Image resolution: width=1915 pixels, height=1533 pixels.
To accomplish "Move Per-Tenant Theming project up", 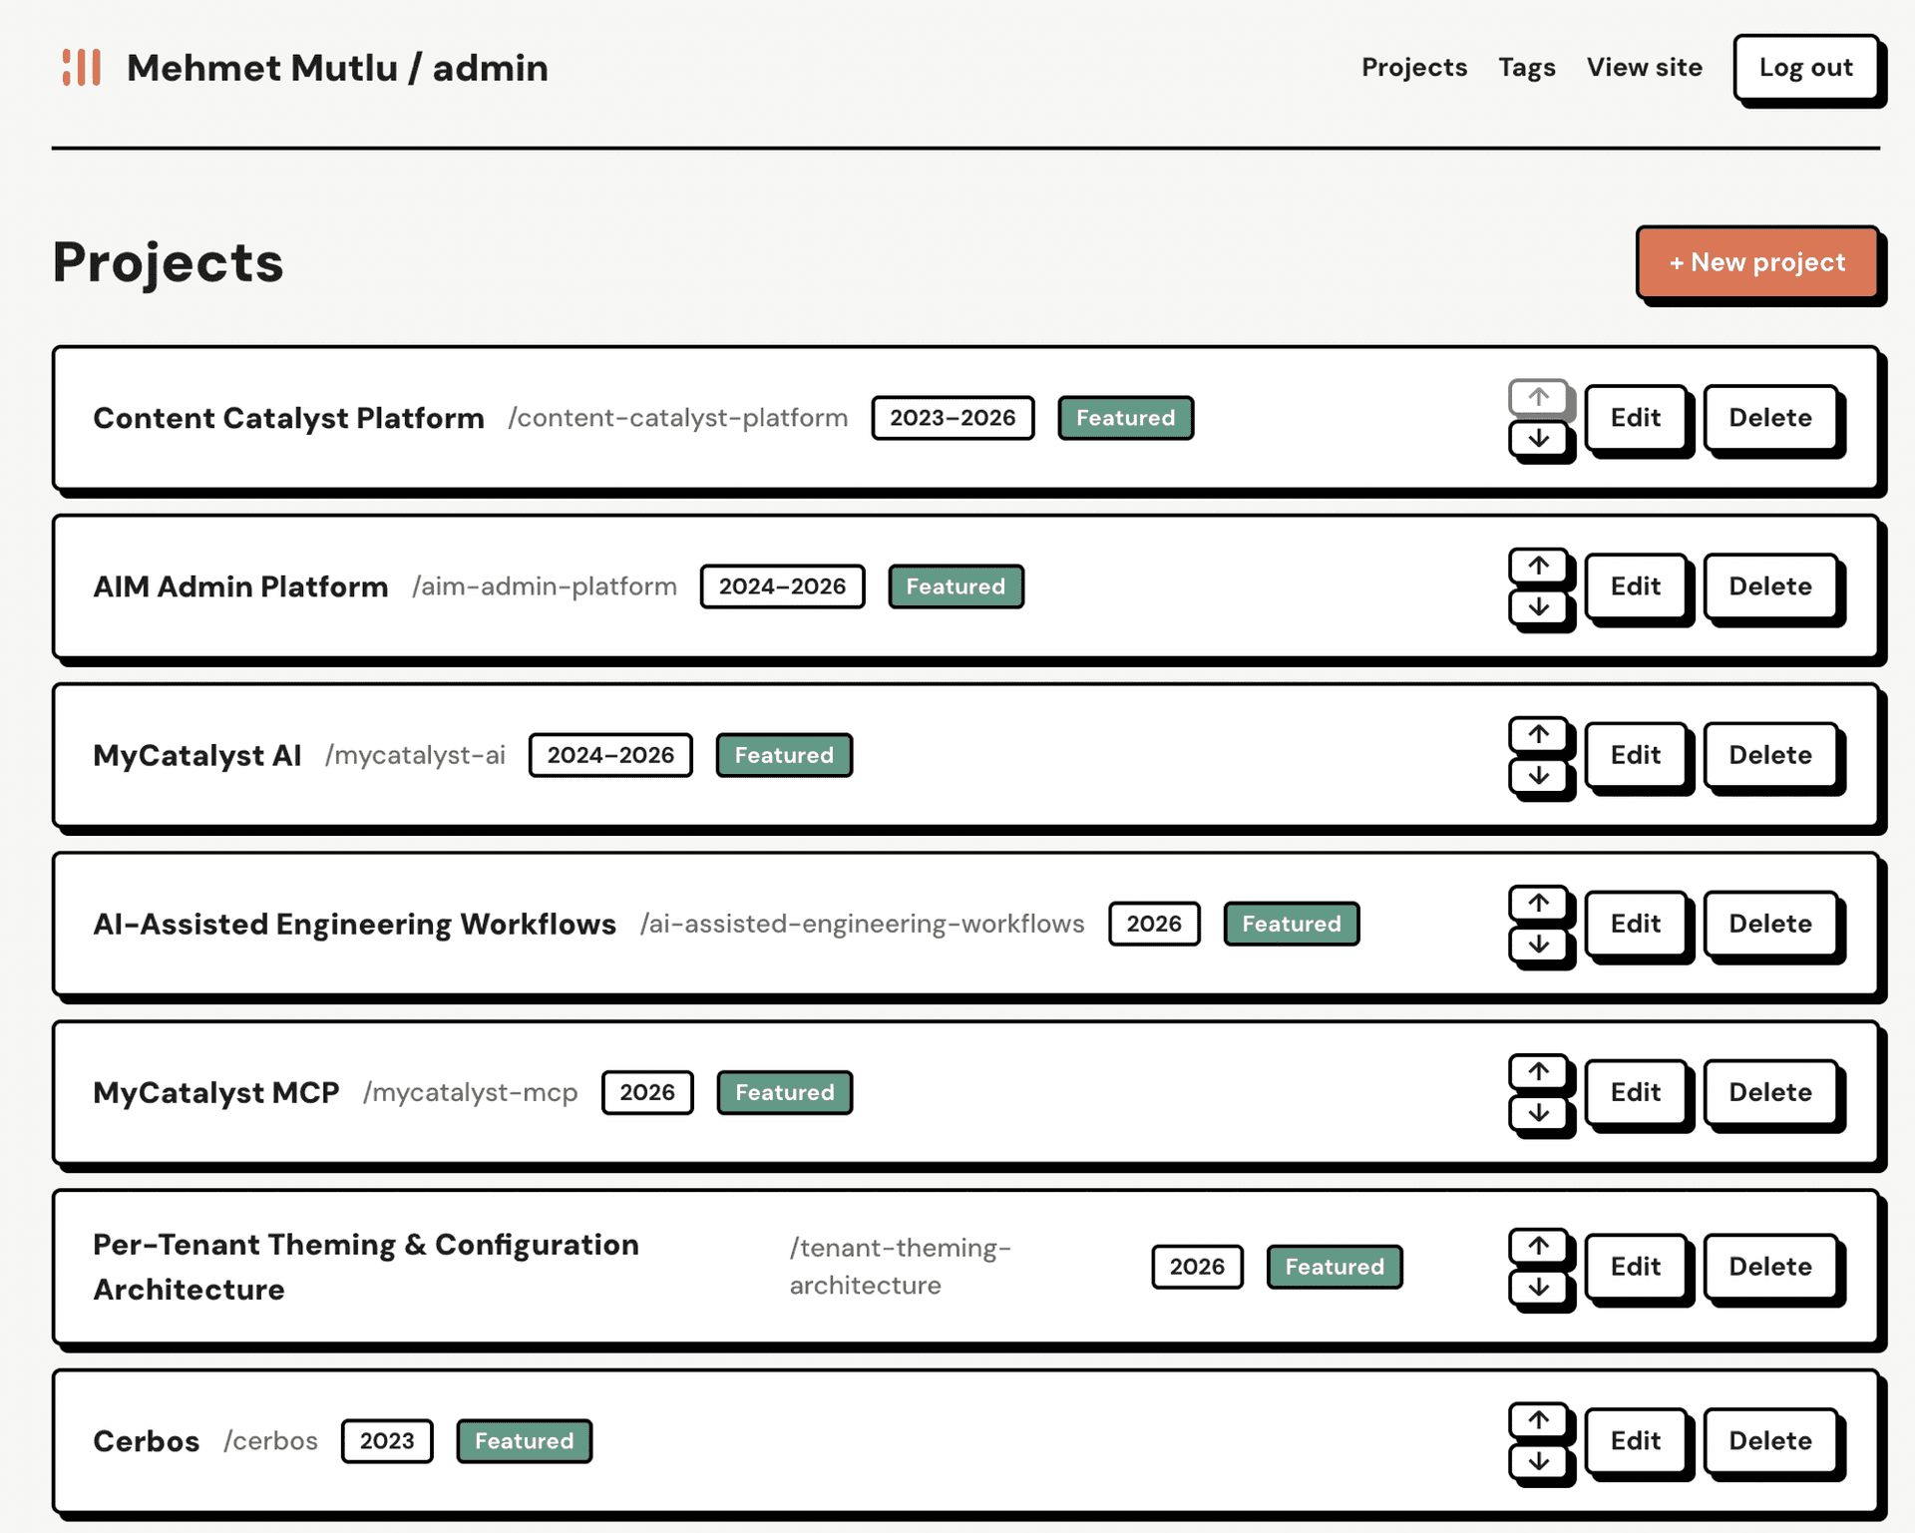I will click(x=1539, y=1246).
